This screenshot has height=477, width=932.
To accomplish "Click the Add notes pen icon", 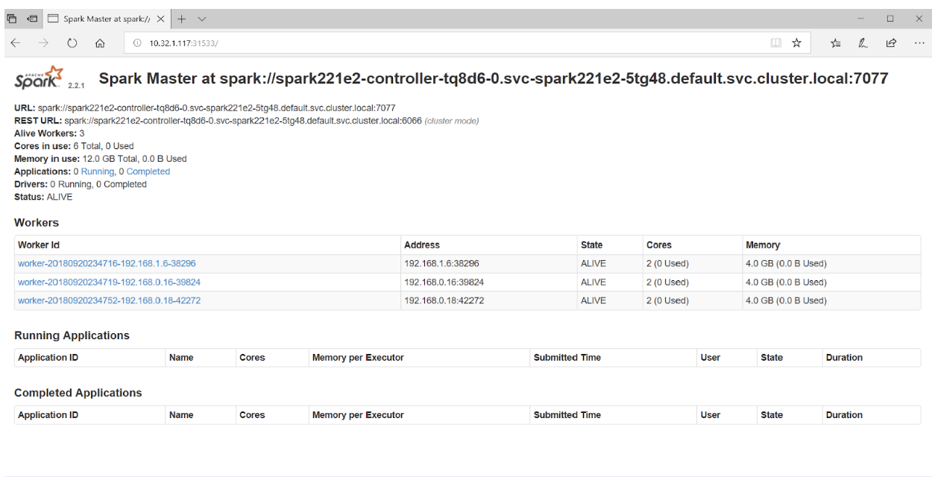I will [863, 43].
